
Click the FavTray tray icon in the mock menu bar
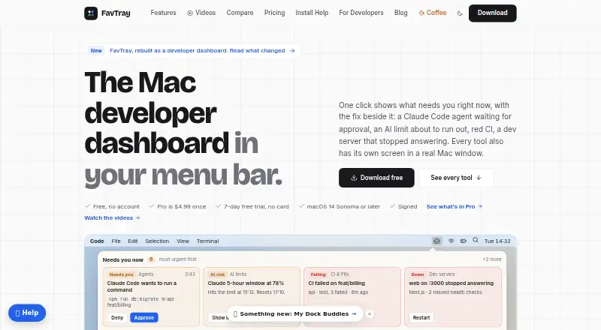[x=436, y=241]
